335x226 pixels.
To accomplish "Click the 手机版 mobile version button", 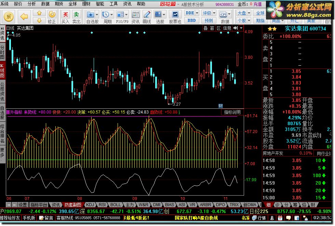I will coord(29,218).
